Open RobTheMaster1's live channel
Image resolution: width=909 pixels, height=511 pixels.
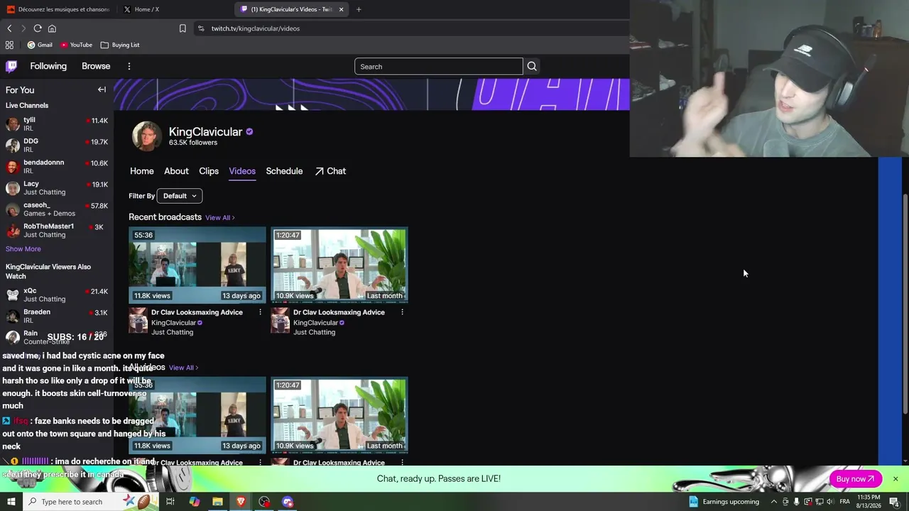pos(57,231)
